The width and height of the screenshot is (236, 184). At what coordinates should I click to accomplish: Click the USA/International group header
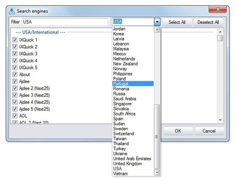40,32
